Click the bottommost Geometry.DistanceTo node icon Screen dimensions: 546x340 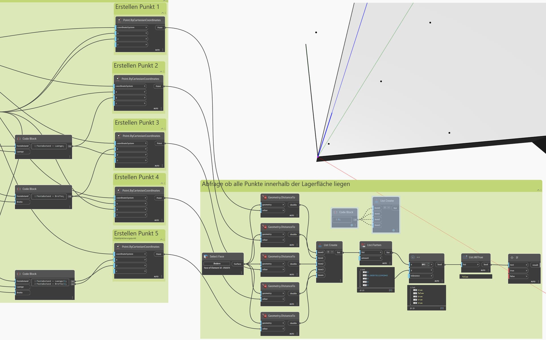click(264, 316)
